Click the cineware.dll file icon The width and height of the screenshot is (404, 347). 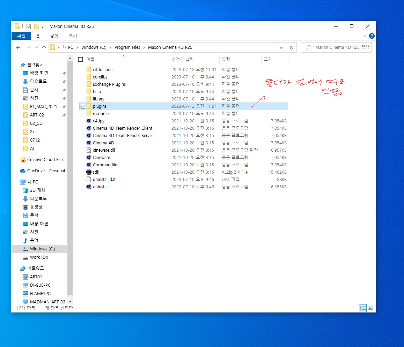click(x=89, y=150)
